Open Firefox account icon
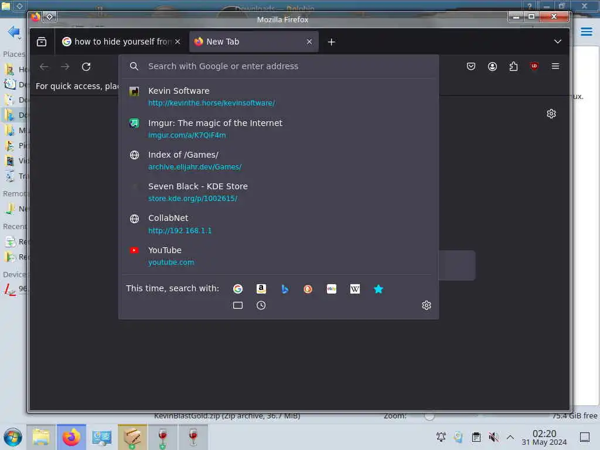 (492, 66)
